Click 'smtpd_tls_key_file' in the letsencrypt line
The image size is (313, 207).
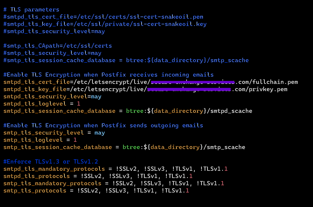(x=35, y=89)
